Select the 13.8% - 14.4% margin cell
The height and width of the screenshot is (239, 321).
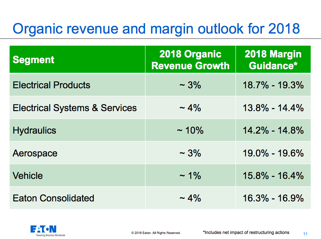click(273, 108)
